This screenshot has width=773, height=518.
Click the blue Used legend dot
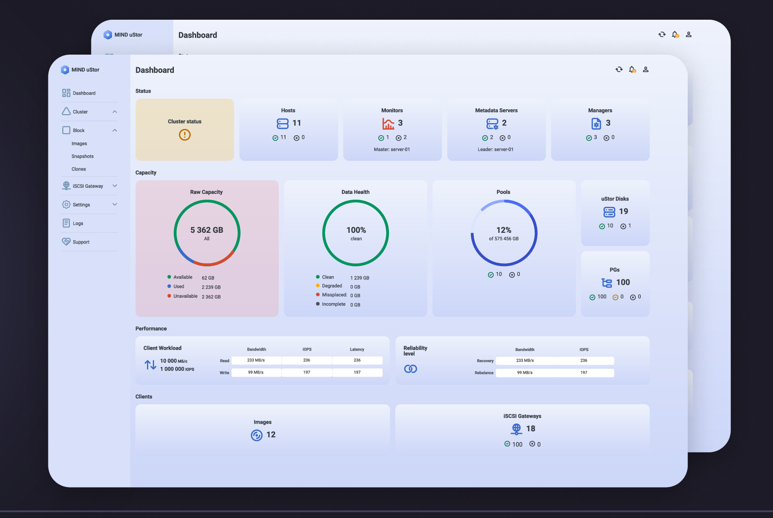click(169, 287)
